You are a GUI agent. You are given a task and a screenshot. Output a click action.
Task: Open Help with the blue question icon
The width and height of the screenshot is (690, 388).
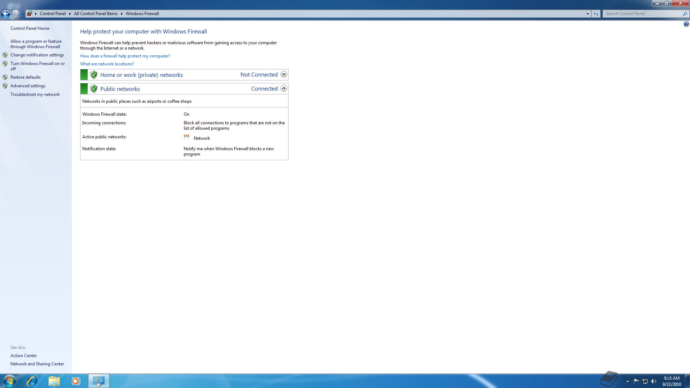[x=686, y=24]
